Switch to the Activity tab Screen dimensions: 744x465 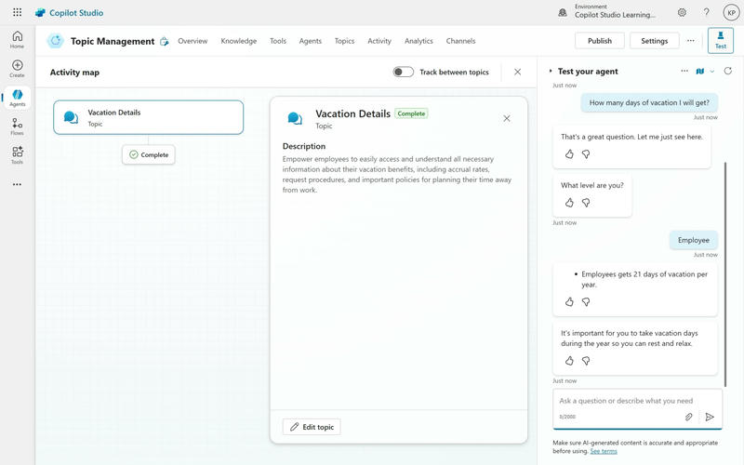pos(379,41)
